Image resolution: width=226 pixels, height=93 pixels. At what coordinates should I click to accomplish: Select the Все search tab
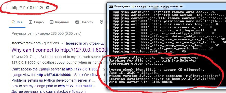pyautogui.click(x=17, y=22)
